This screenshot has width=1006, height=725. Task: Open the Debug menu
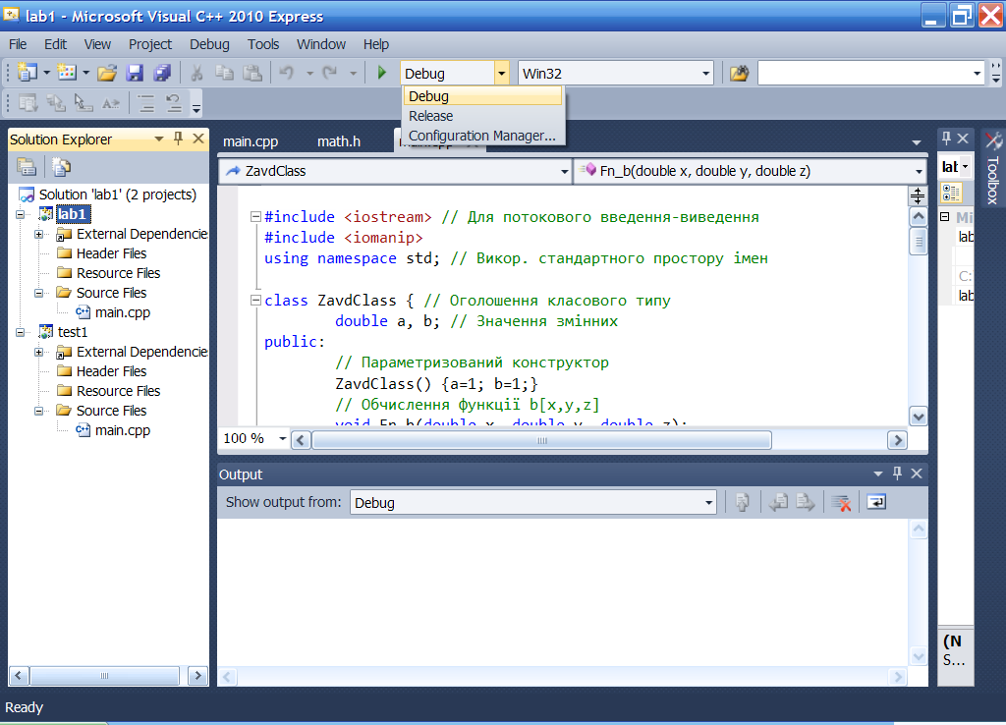click(209, 44)
